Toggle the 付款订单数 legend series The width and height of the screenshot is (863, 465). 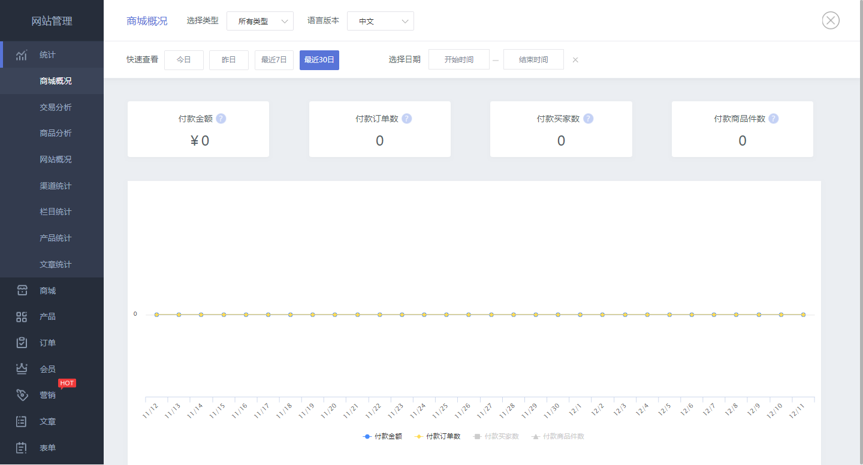coord(437,436)
